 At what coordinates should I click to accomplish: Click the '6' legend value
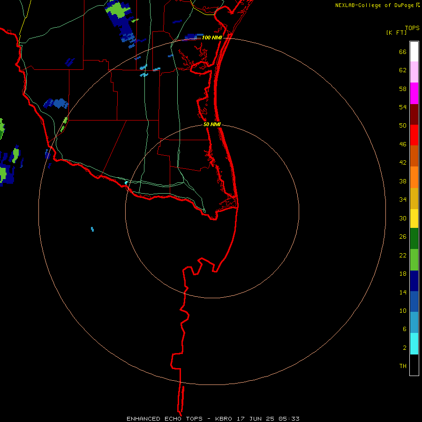coord(405,329)
